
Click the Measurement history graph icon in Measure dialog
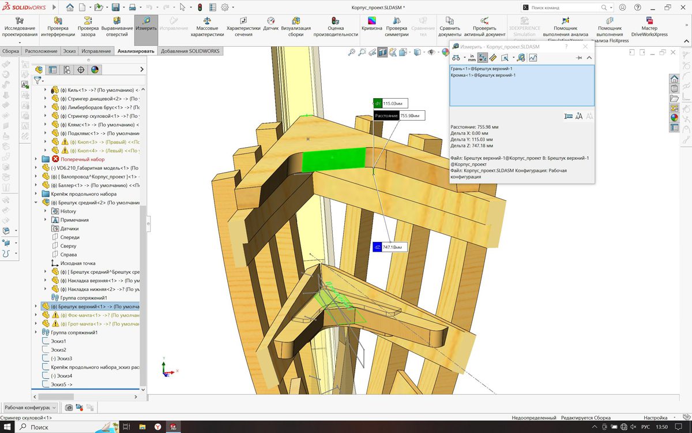pos(533,58)
